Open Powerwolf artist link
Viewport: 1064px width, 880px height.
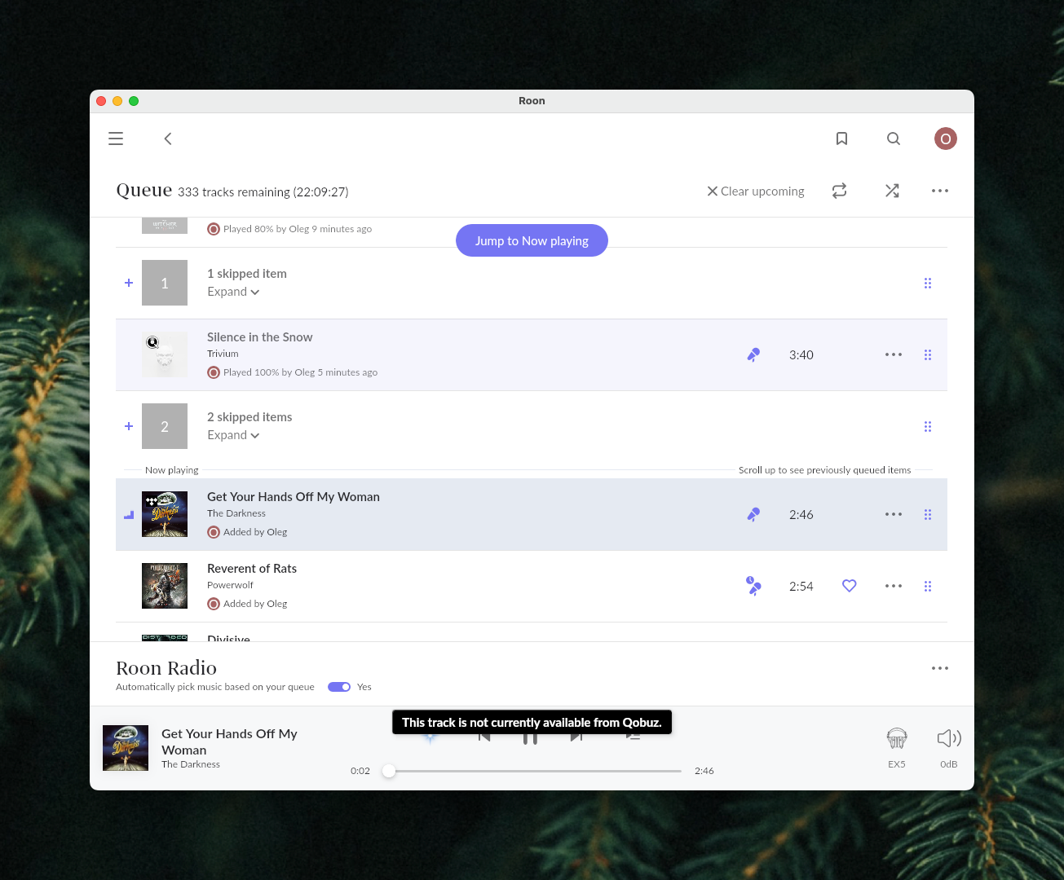pos(230,585)
